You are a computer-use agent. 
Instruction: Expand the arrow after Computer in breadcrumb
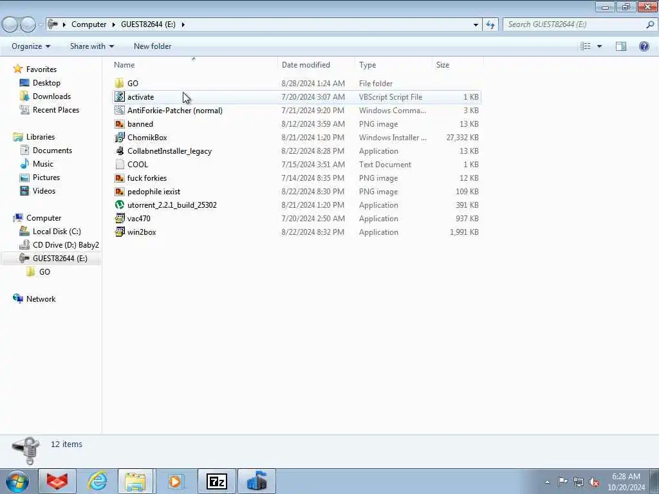point(114,24)
